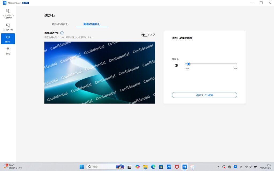This screenshot has height=171, width=274.
Task: Click the highlighted 透かし sidebar icon
Action: (x=8, y=38)
